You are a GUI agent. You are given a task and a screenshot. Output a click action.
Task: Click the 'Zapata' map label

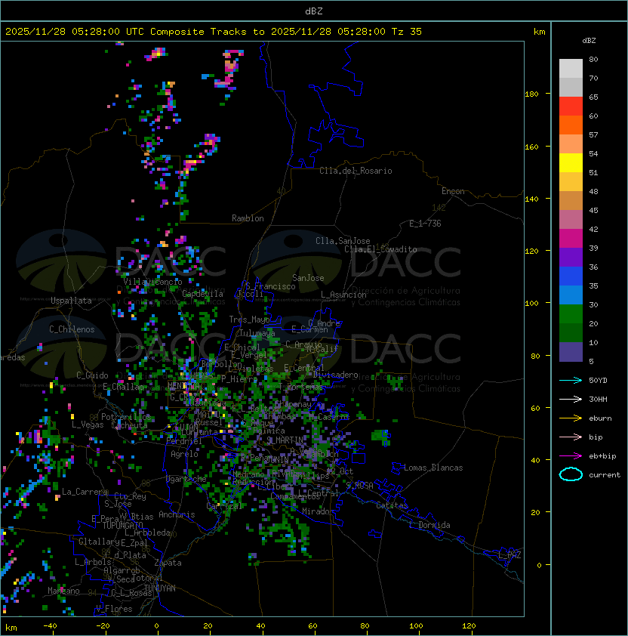point(168,563)
